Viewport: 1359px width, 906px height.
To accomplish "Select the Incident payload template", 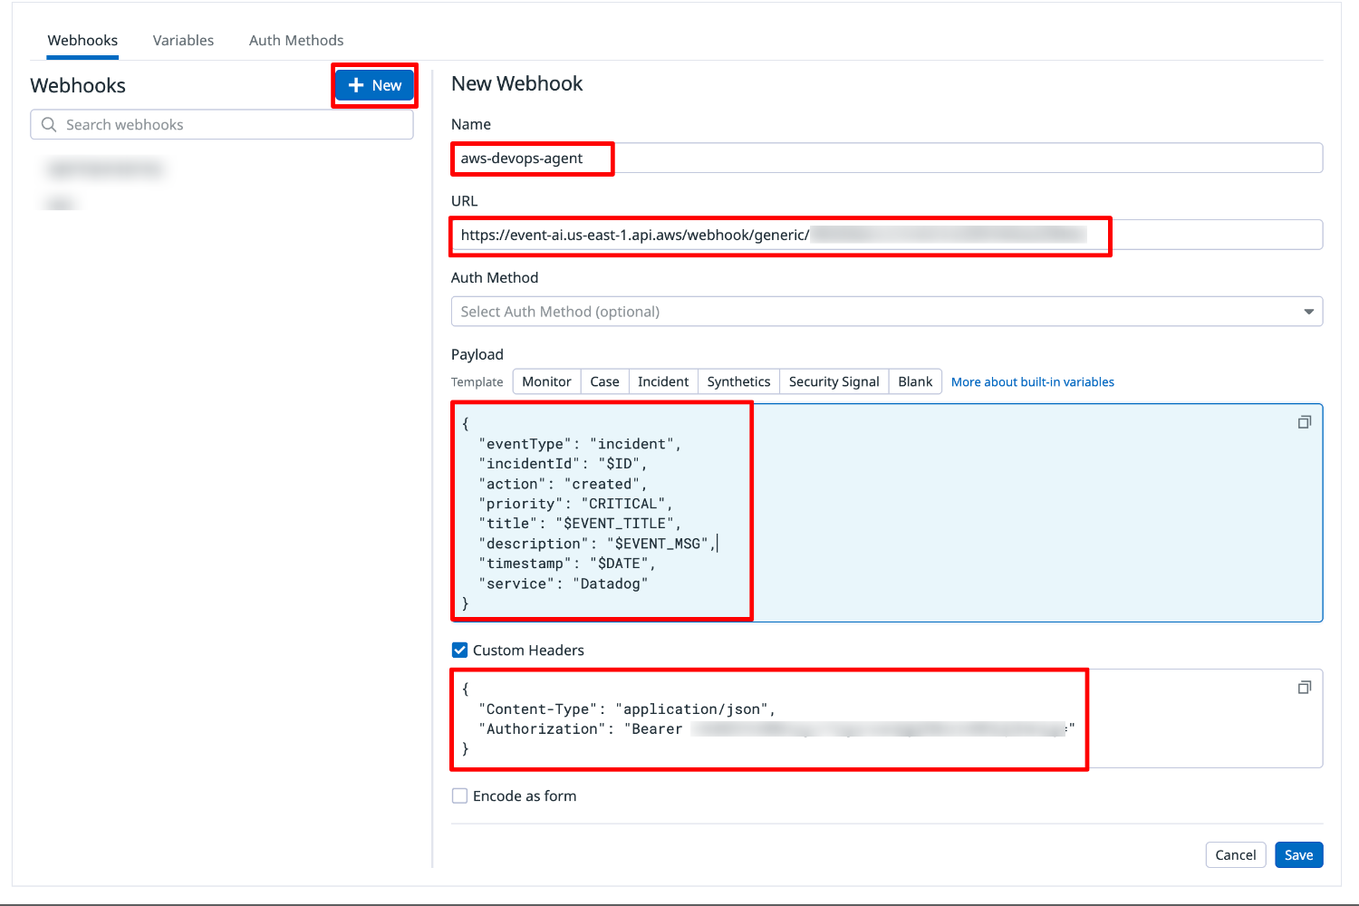I will [663, 382].
